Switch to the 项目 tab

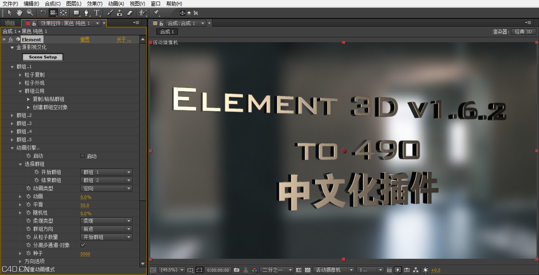(10, 23)
